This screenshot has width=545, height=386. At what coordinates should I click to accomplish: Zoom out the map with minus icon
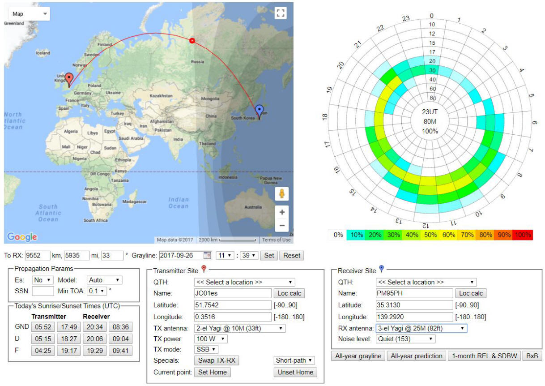[282, 226]
